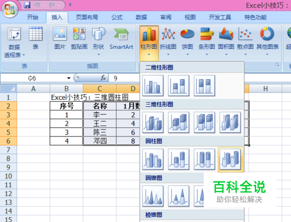
Task: Click the Office button logo
Action: tap(10, 9)
